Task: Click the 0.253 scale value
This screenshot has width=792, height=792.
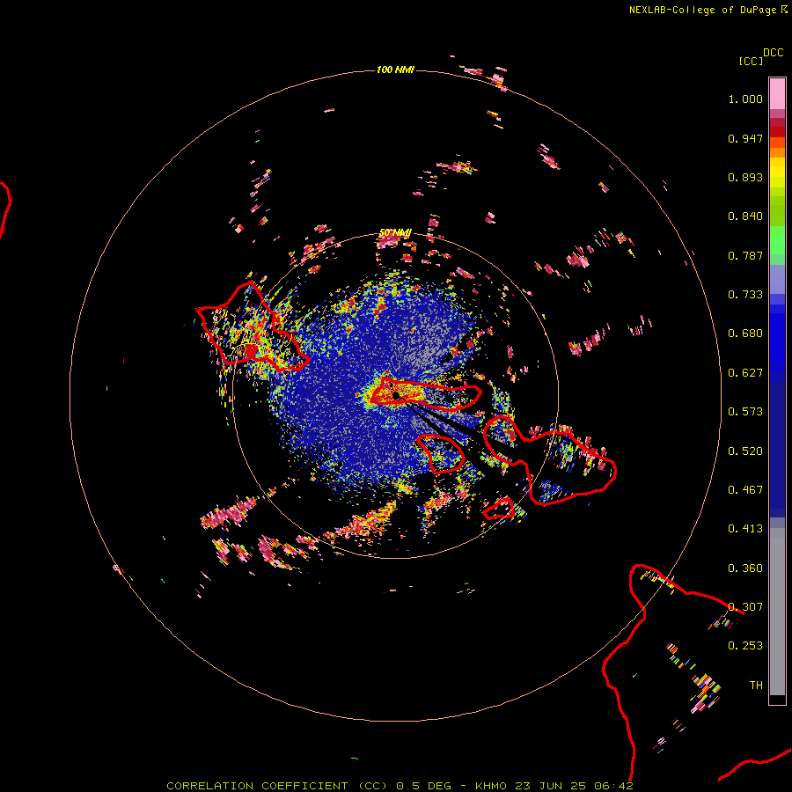Action: pos(745,646)
